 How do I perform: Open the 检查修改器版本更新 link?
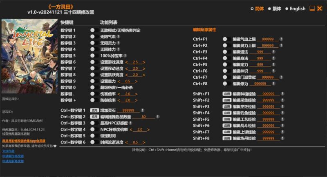16,134
